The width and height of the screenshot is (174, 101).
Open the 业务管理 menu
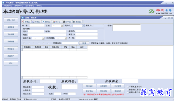coord(30,6)
